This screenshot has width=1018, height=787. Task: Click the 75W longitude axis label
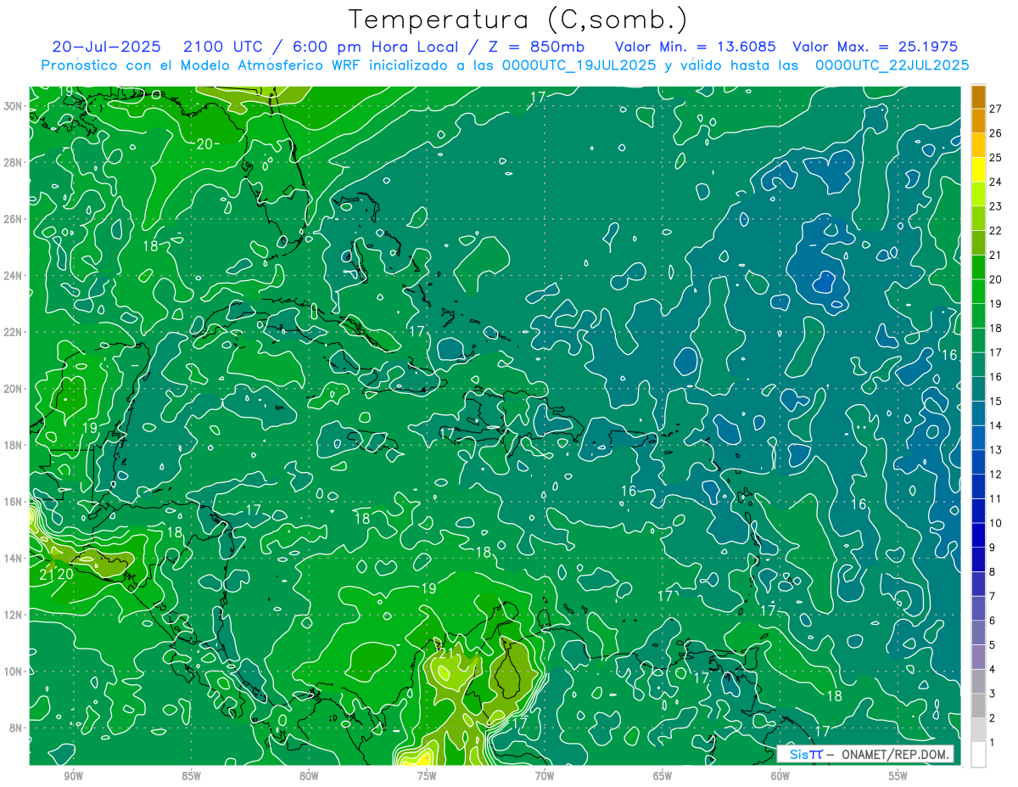pyautogui.click(x=427, y=776)
